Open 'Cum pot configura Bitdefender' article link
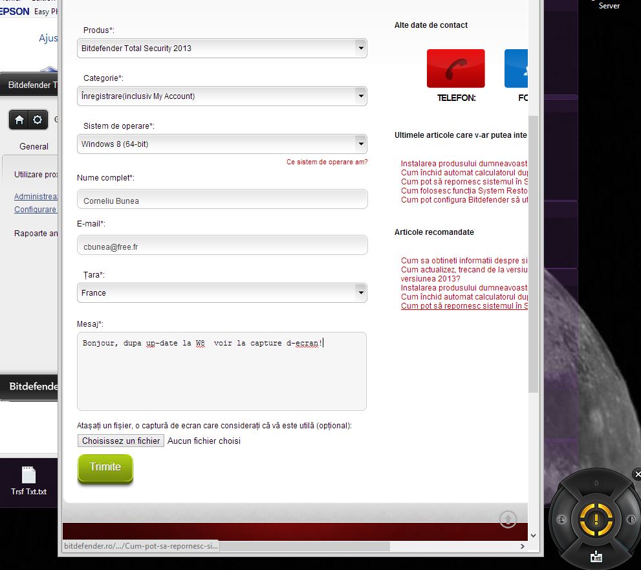This screenshot has height=570, width=641. [464, 199]
